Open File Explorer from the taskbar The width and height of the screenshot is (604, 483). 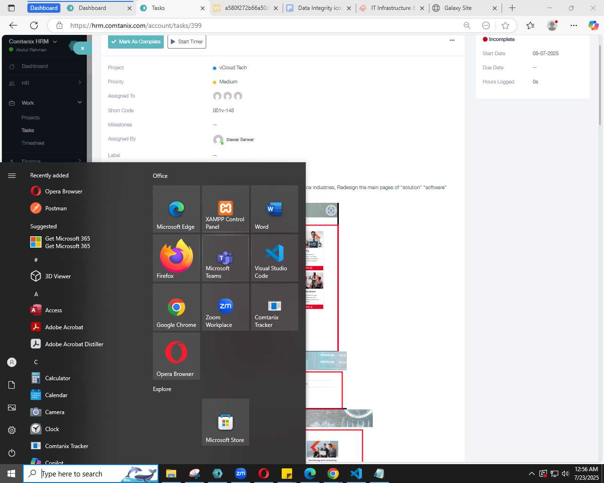click(171, 474)
